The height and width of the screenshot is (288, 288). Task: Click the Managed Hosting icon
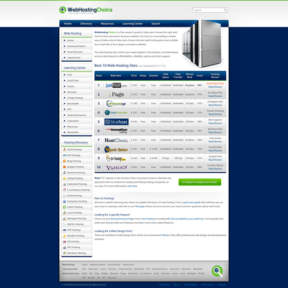[65, 218]
